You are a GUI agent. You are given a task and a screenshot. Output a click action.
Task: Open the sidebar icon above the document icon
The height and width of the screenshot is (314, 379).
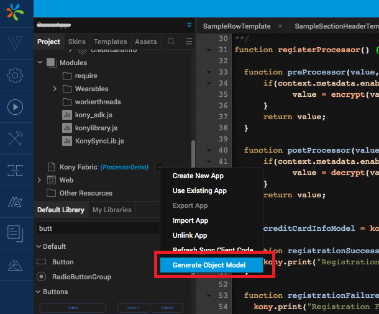[15, 202]
